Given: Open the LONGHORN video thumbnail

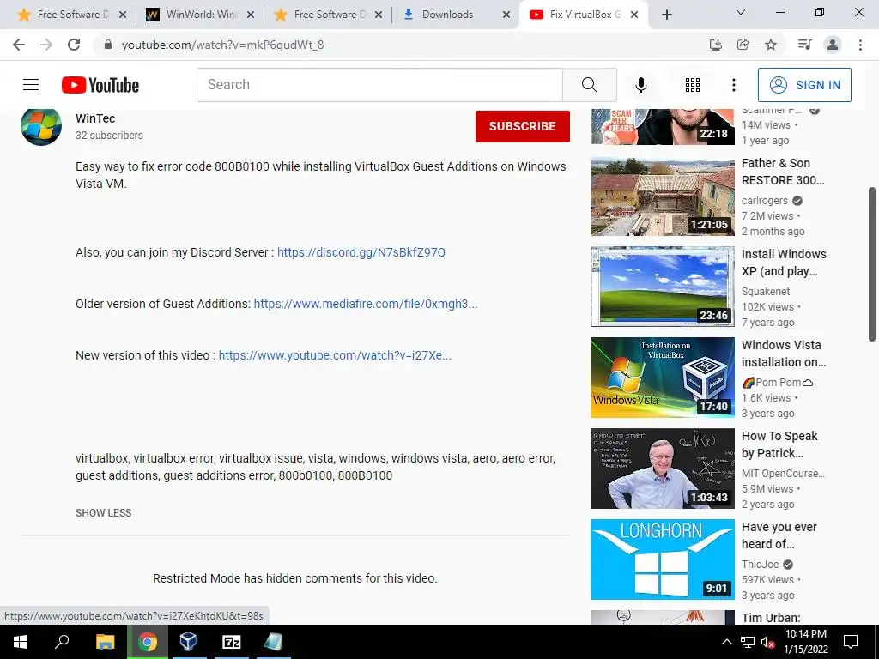Looking at the screenshot, I should 662,559.
